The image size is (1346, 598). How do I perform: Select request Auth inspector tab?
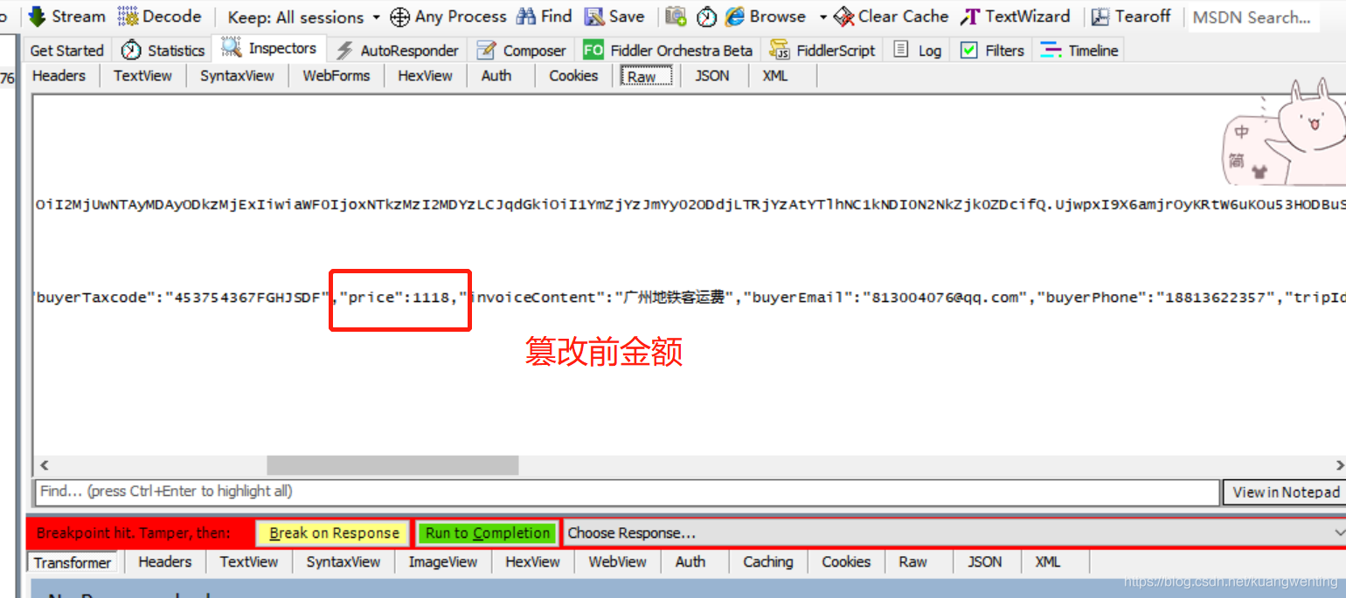pos(496,76)
